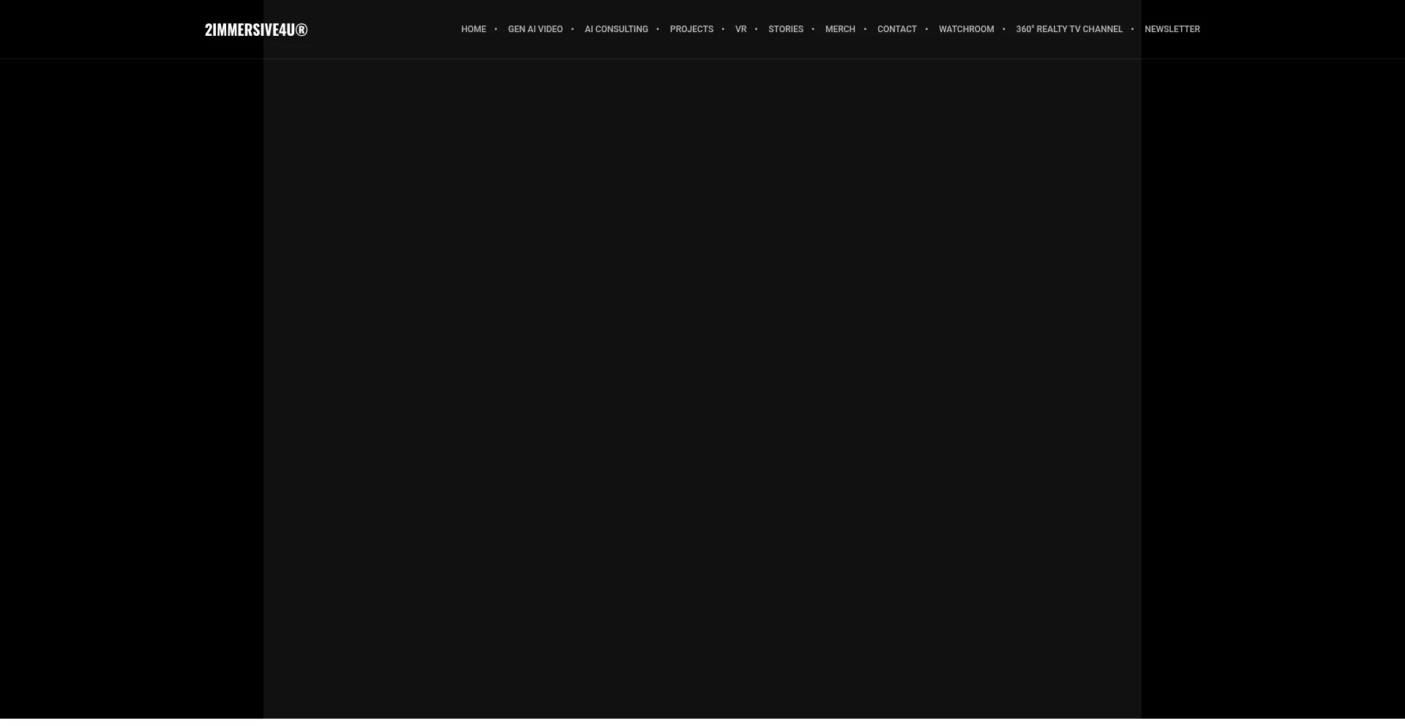Click the dot separator between VR and Stories
This screenshot has height=726, width=1405.
point(757,29)
